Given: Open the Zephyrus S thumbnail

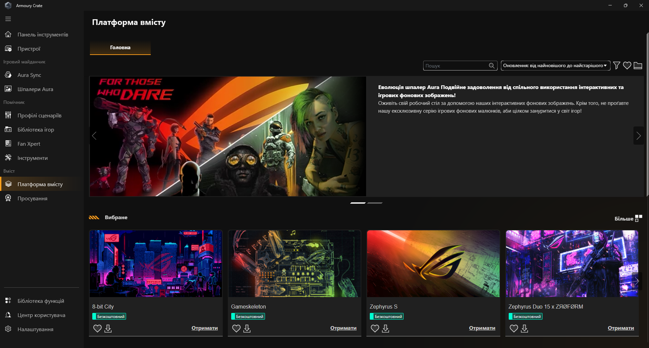Looking at the screenshot, I should pyautogui.click(x=433, y=264).
